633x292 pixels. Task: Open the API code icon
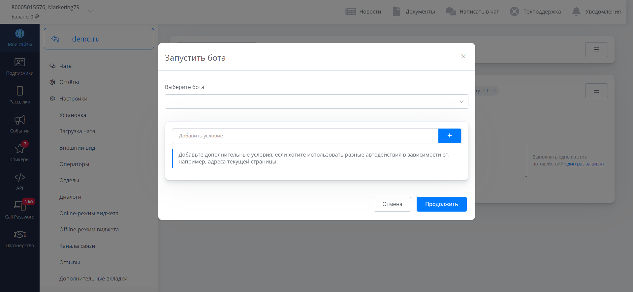pyautogui.click(x=20, y=177)
